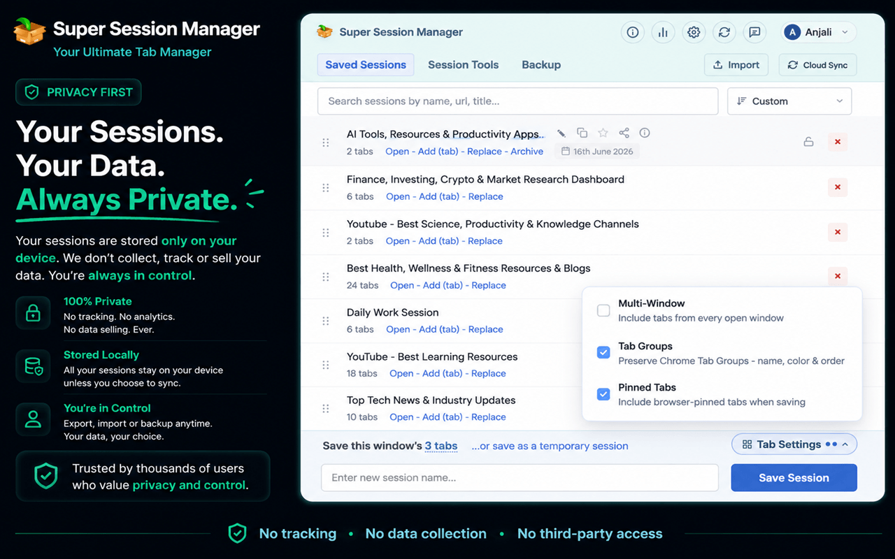This screenshot has width=895, height=559.
Task: Click the title 'Daily Work Session'
Action: pos(393,312)
